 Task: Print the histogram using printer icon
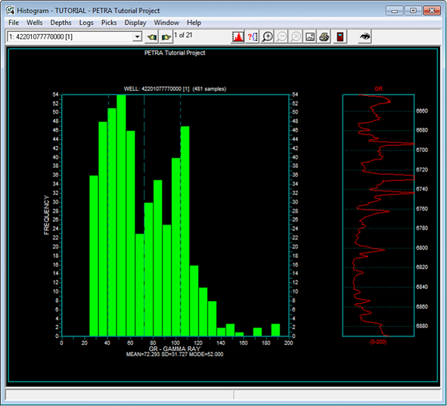pyautogui.click(x=324, y=37)
